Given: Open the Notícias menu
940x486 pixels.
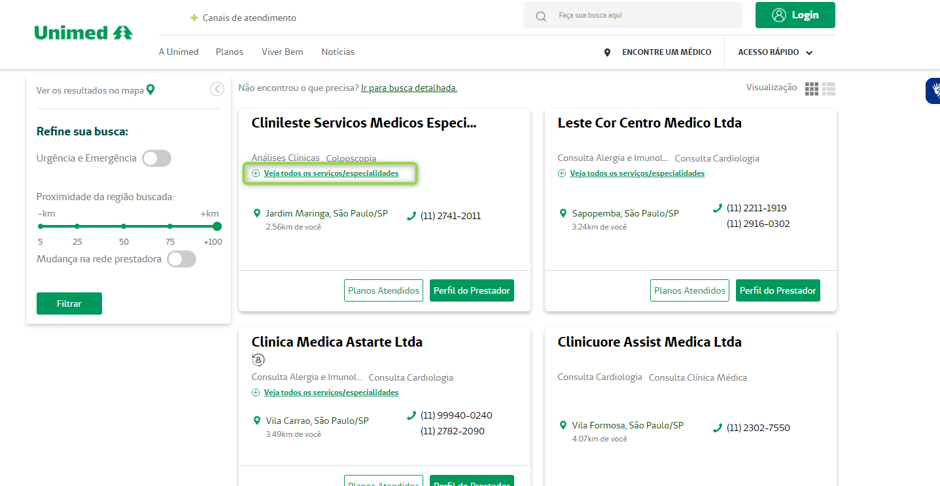Looking at the screenshot, I should pyautogui.click(x=338, y=52).
